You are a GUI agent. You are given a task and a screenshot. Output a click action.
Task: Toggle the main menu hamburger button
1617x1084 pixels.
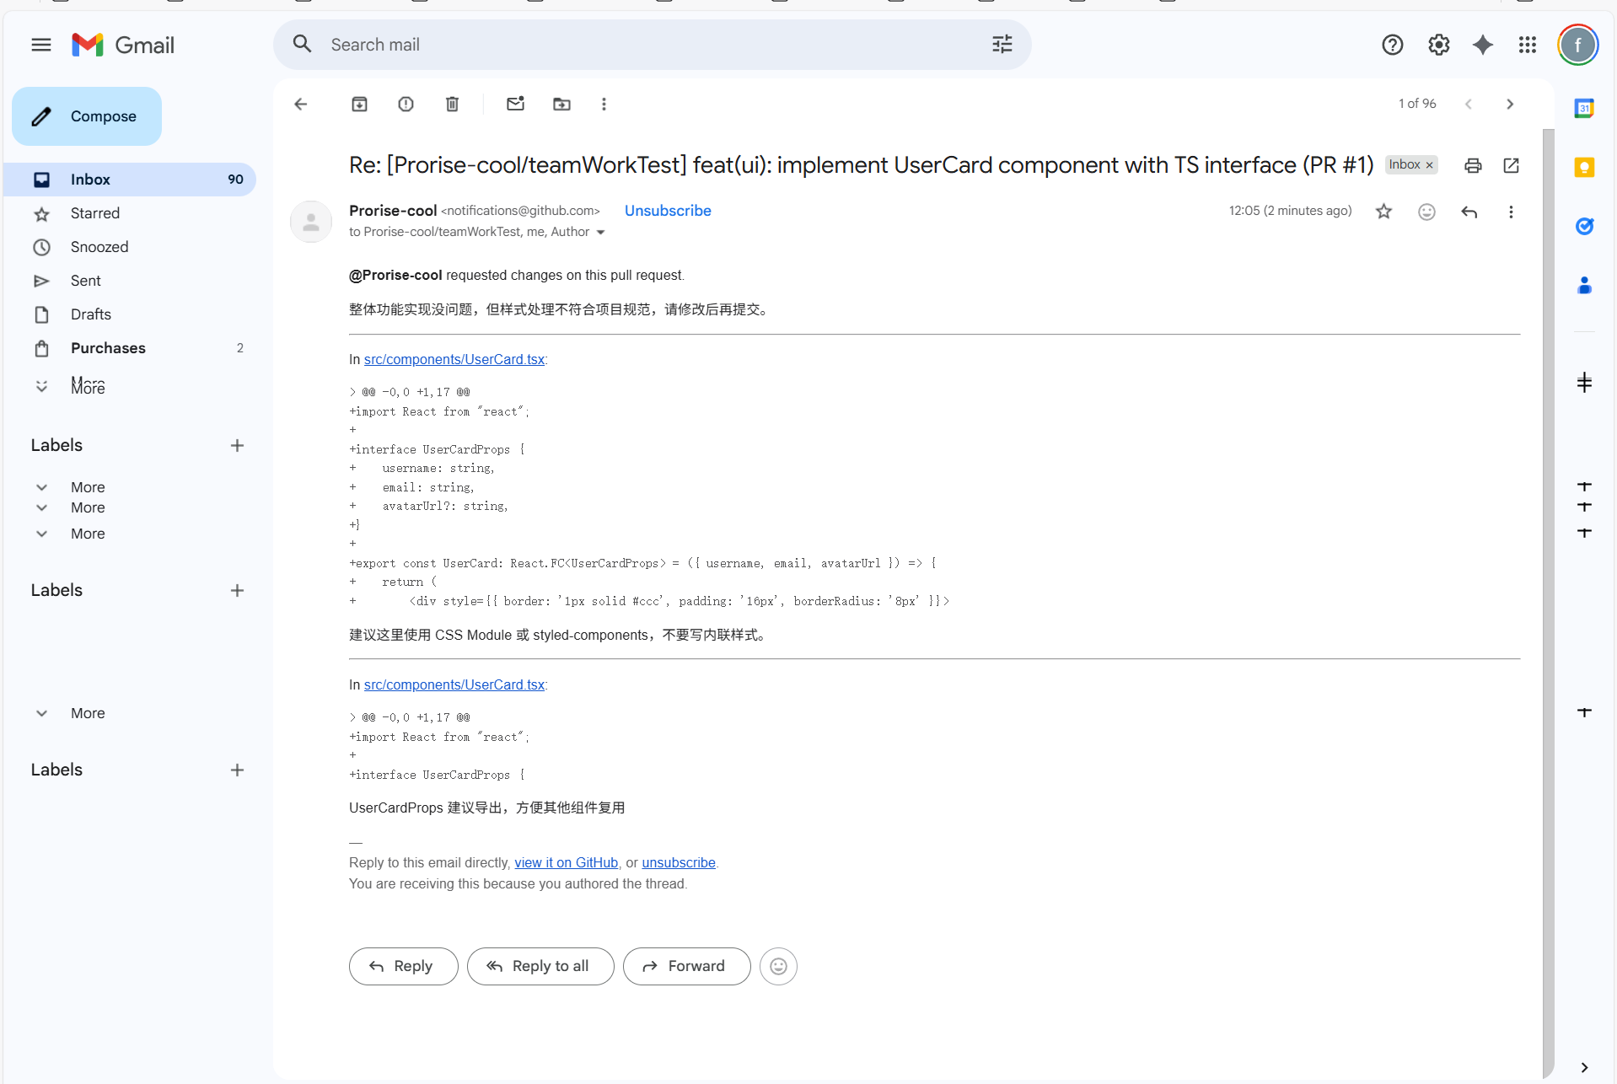[41, 45]
